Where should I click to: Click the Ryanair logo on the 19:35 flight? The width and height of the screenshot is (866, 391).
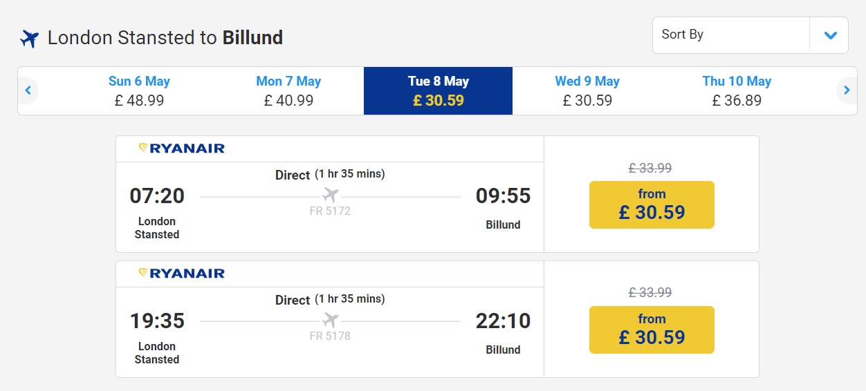click(182, 273)
